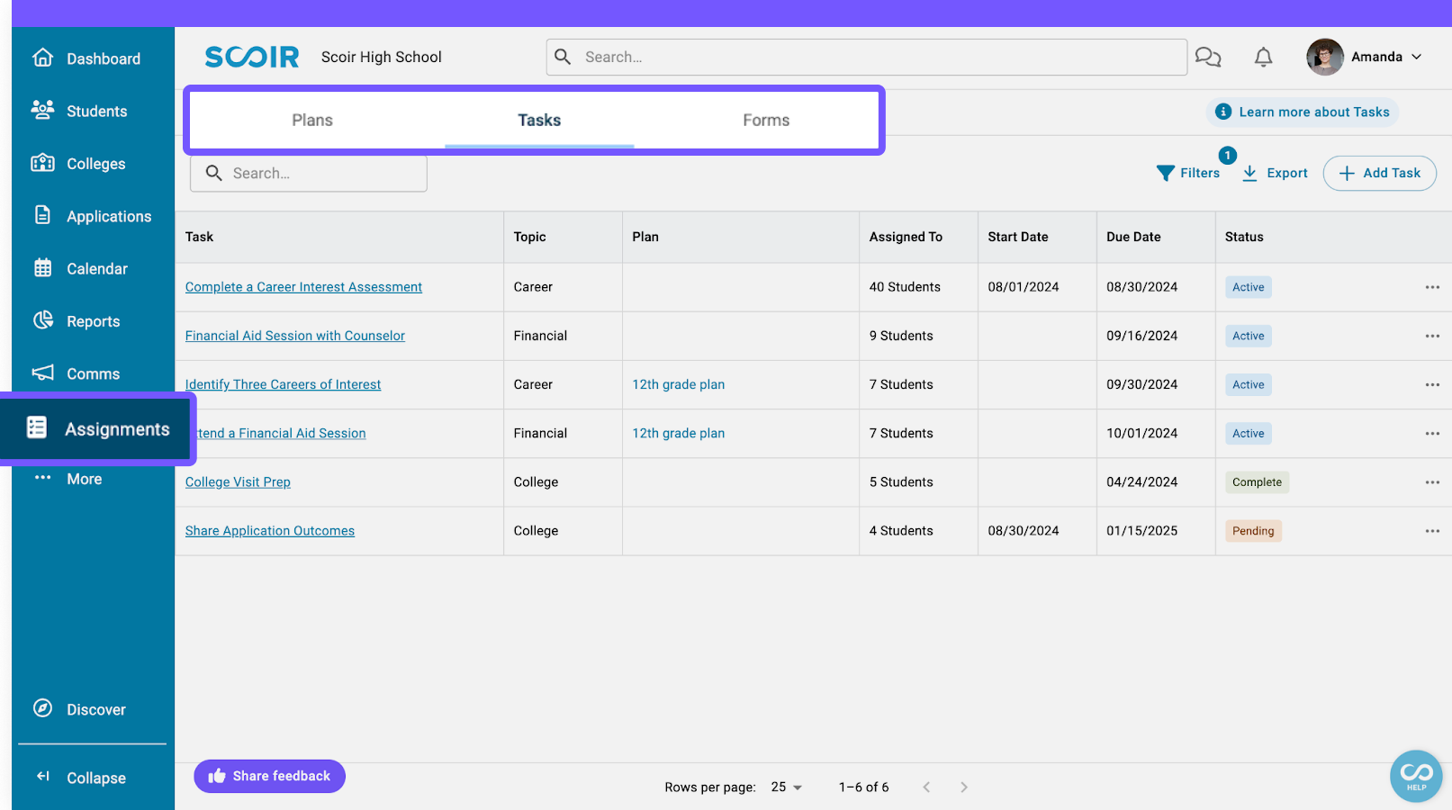Switch to the Plans tab

click(x=311, y=120)
